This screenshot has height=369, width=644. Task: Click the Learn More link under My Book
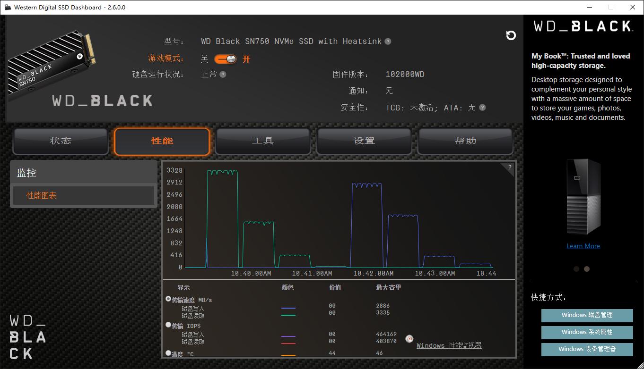point(583,246)
